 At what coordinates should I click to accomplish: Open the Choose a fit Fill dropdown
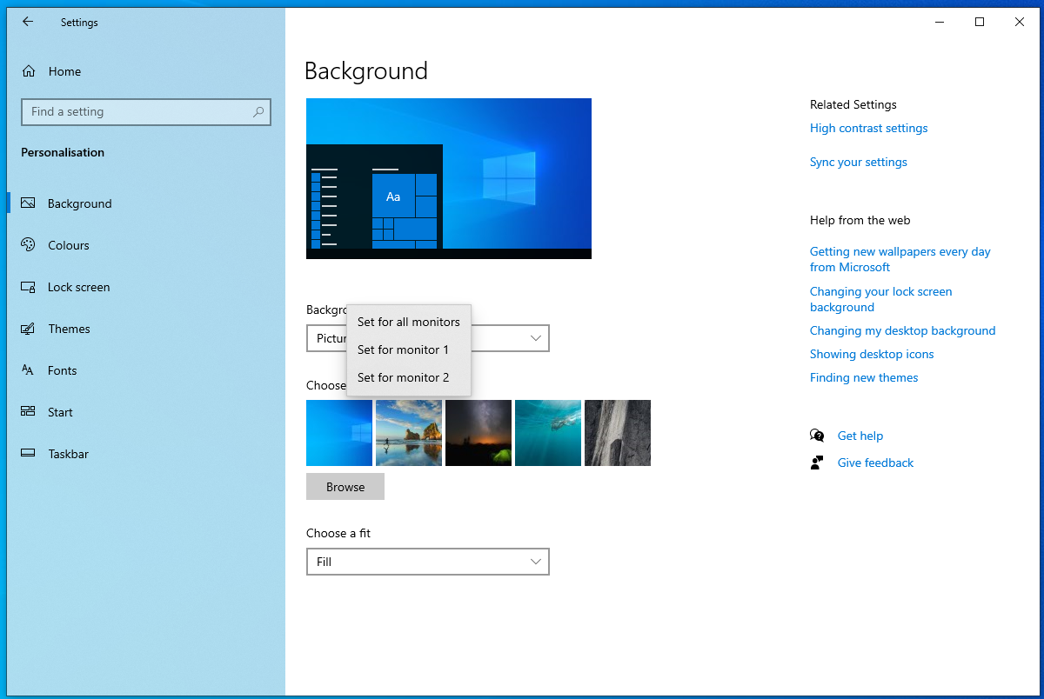coord(428,562)
